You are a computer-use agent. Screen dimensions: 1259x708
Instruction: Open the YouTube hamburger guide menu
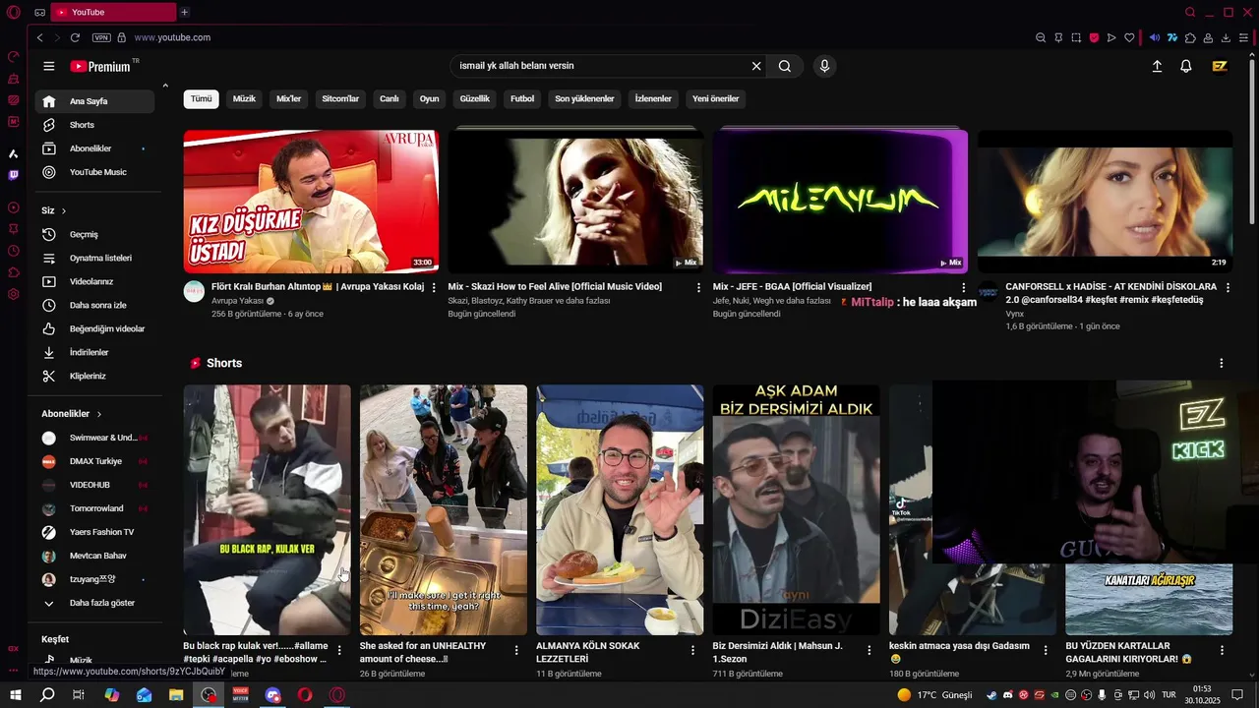(49, 66)
